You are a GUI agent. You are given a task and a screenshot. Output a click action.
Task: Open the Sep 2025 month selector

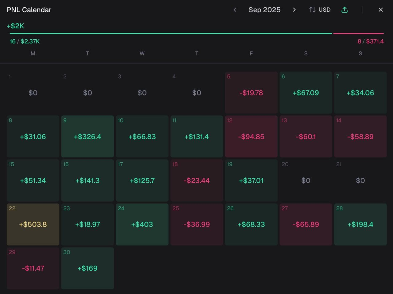[264, 10]
